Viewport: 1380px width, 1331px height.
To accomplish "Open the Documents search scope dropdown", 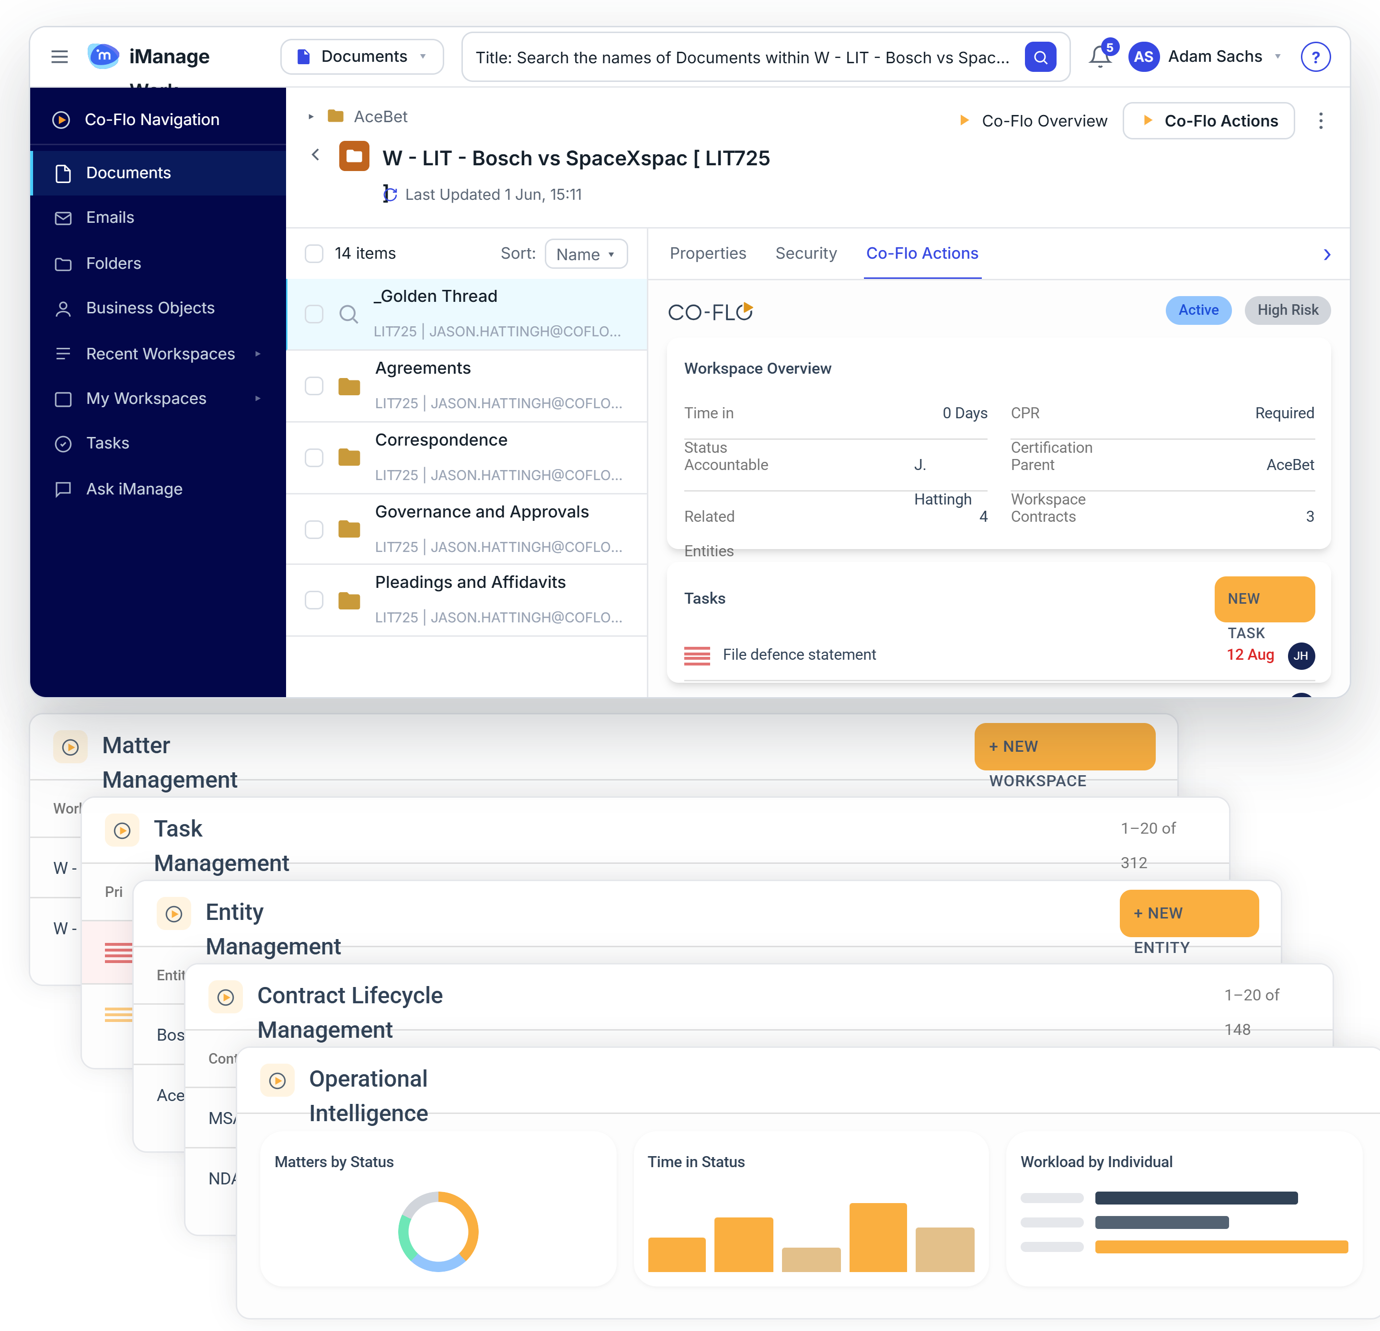I will tap(362, 57).
